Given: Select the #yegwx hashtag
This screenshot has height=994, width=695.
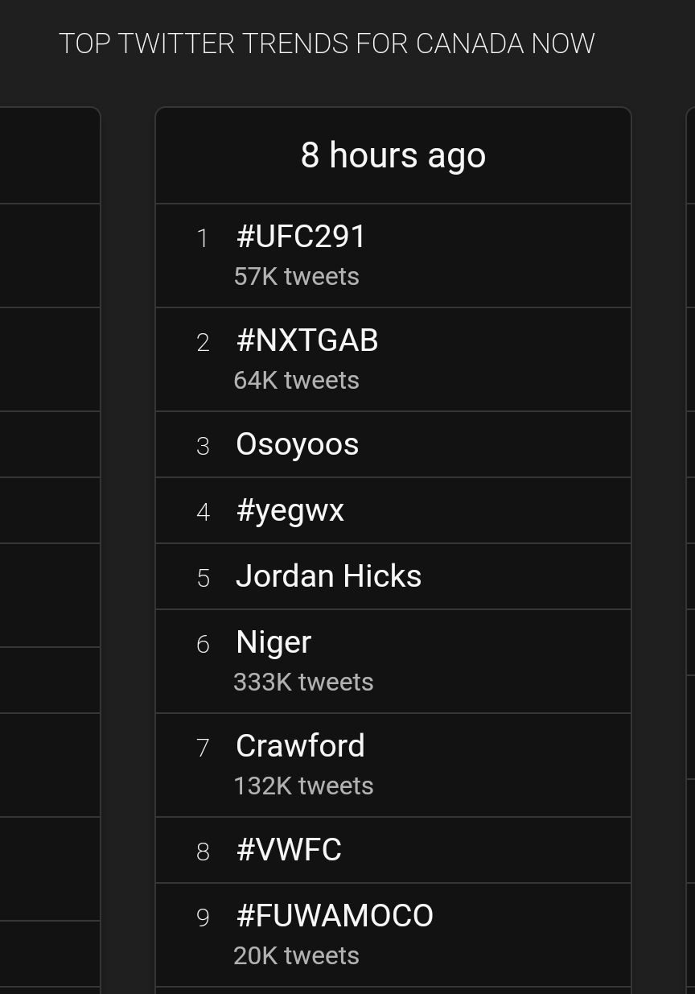Looking at the screenshot, I should tap(290, 510).
